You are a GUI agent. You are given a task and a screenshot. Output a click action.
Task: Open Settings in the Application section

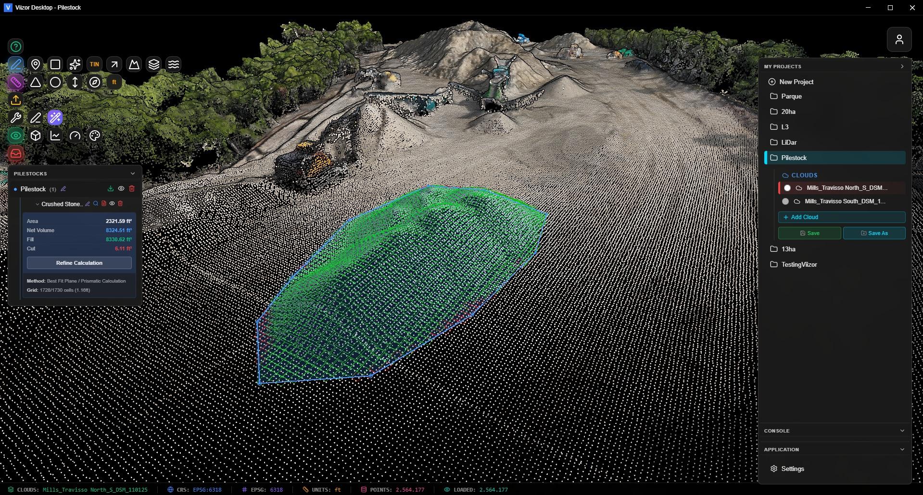792,469
